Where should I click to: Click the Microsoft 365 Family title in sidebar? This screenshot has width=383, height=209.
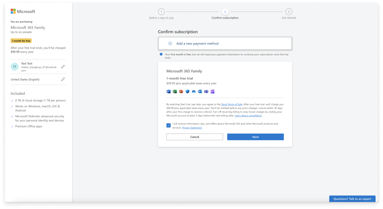click(28, 28)
